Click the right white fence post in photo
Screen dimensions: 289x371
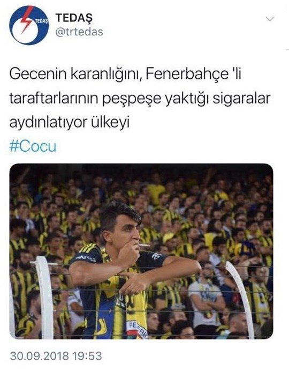[x=240, y=299]
